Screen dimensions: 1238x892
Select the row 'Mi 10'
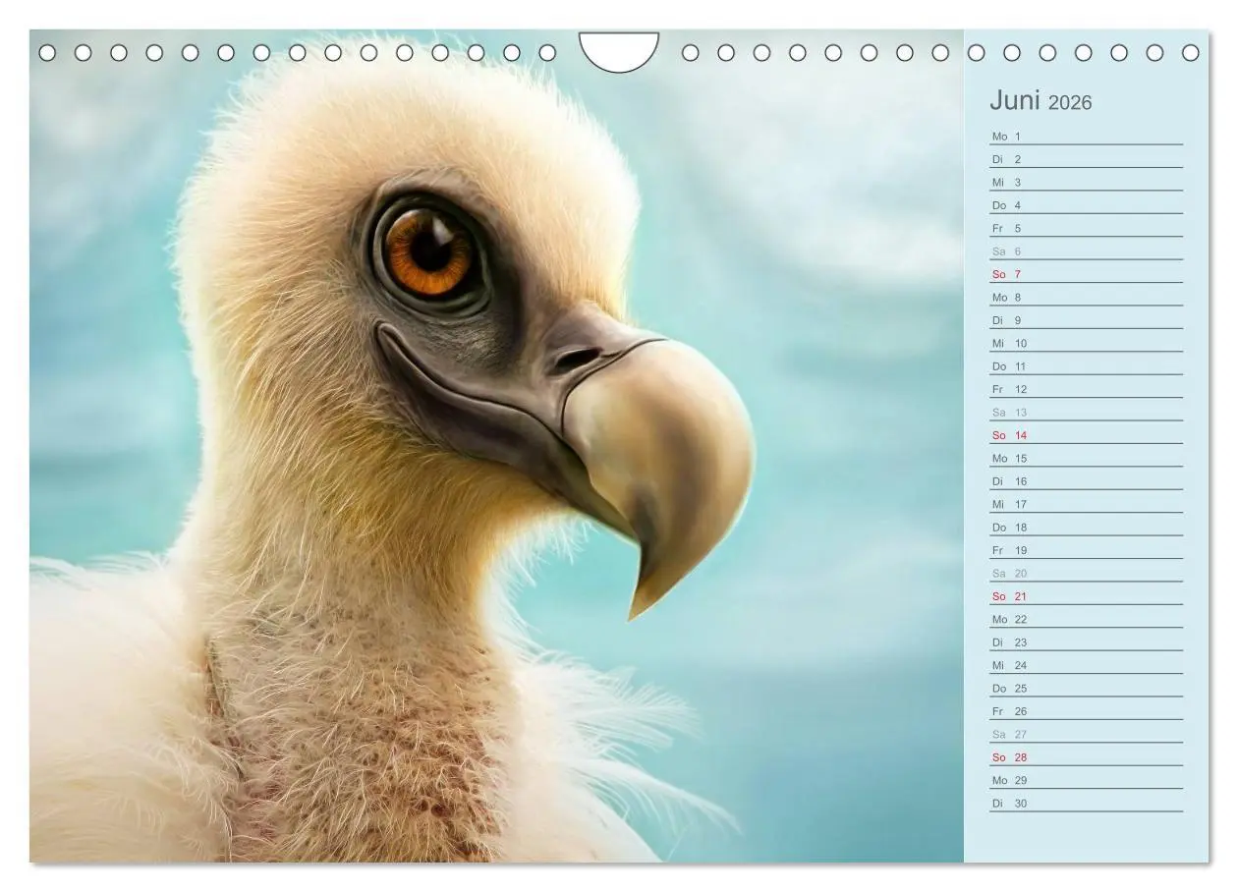click(1086, 343)
